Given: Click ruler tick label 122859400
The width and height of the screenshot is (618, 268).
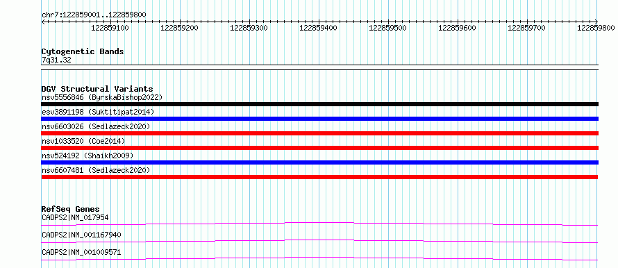Looking at the screenshot, I should [318, 28].
